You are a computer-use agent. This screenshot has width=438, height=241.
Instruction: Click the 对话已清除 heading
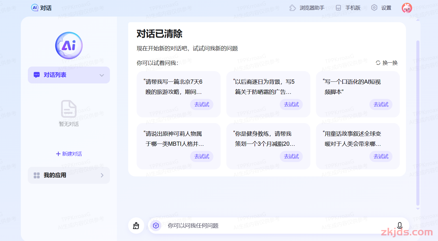click(x=159, y=34)
